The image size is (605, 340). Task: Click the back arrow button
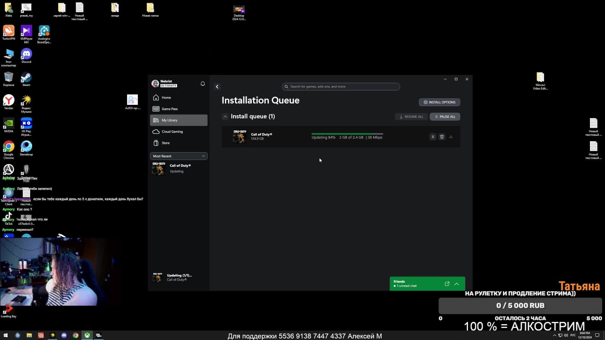pos(217,87)
